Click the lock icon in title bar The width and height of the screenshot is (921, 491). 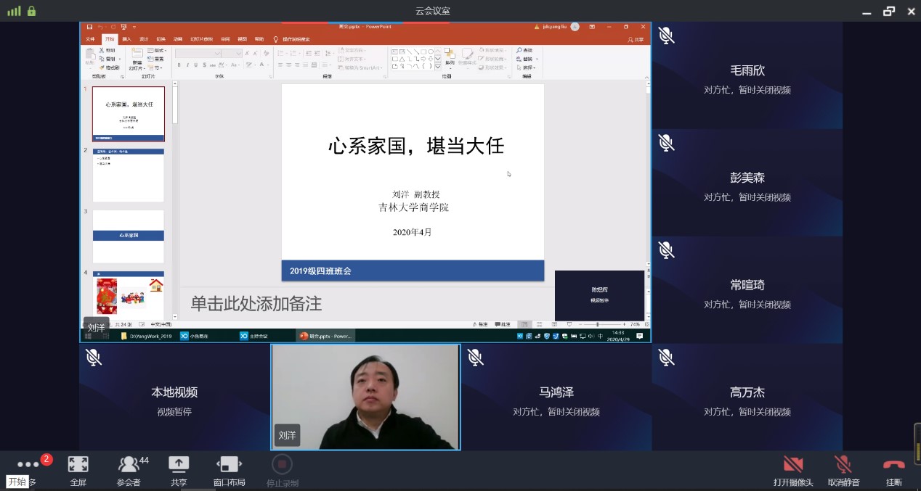(x=31, y=11)
